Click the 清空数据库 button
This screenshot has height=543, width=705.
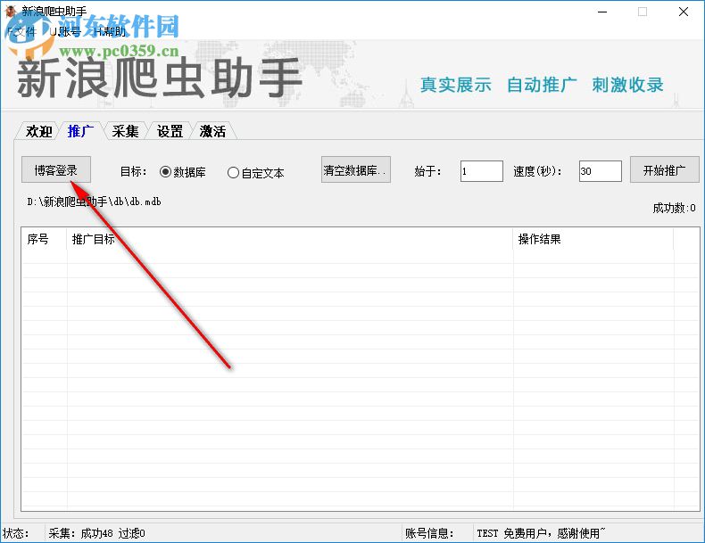pos(356,169)
